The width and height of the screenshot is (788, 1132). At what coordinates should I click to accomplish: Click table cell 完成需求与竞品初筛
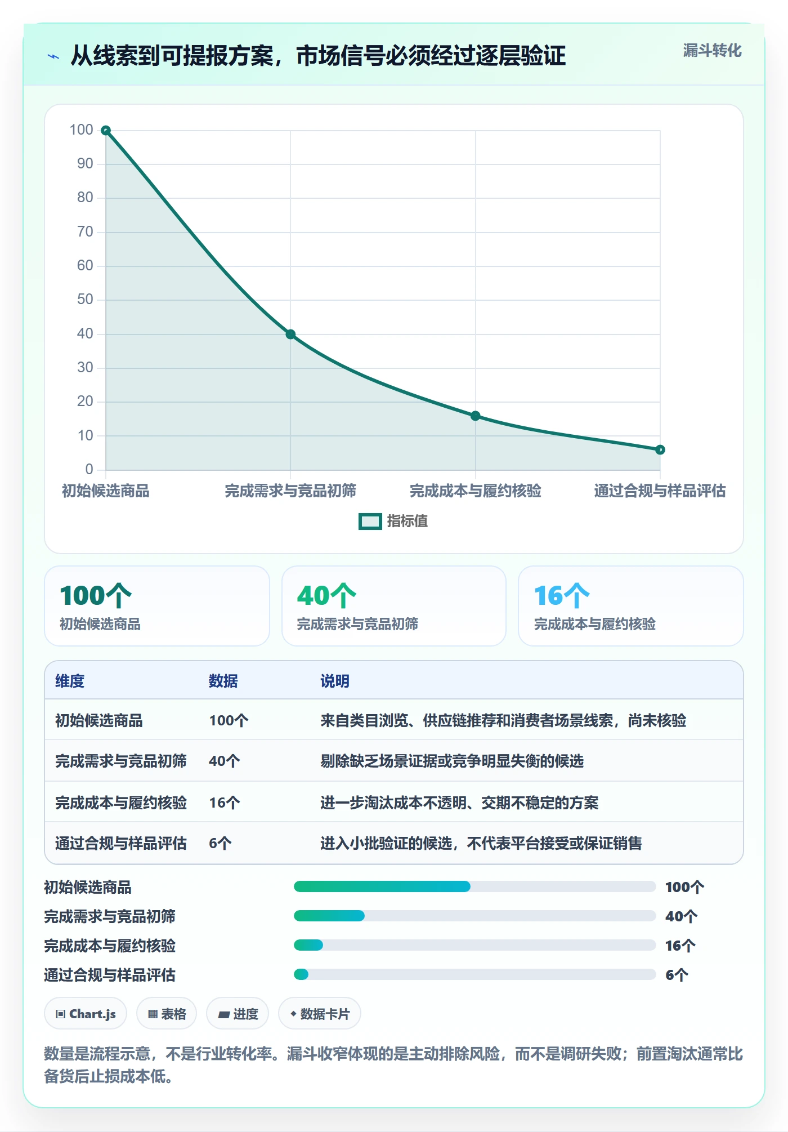point(121,761)
